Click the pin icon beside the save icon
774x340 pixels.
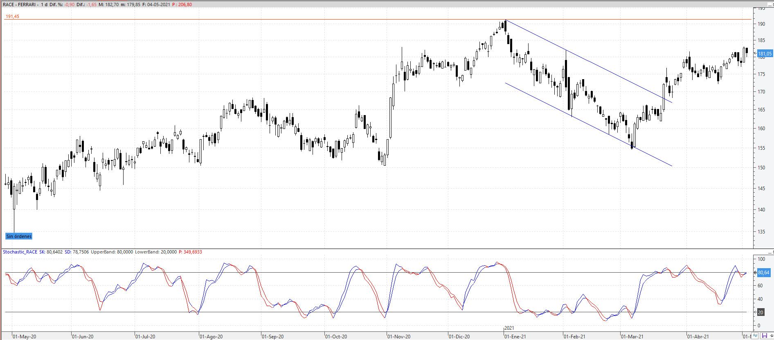pos(771,336)
